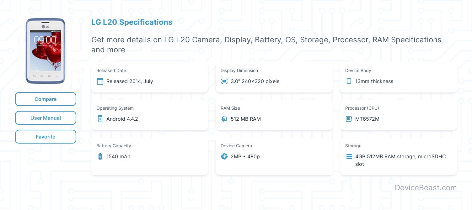Click the device body icon beside 13mm thickness
This screenshot has height=210, width=472.
pyautogui.click(x=349, y=81)
